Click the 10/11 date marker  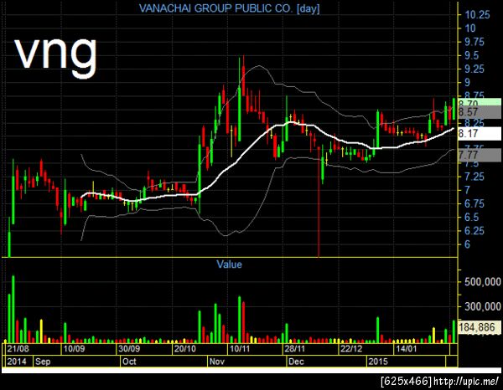(240, 349)
